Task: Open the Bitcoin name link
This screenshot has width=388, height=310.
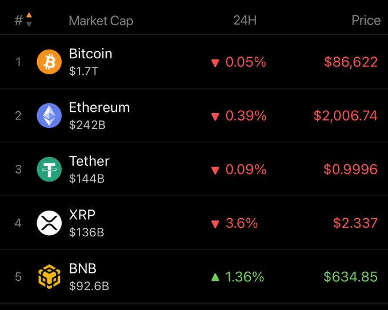Action: tap(90, 54)
